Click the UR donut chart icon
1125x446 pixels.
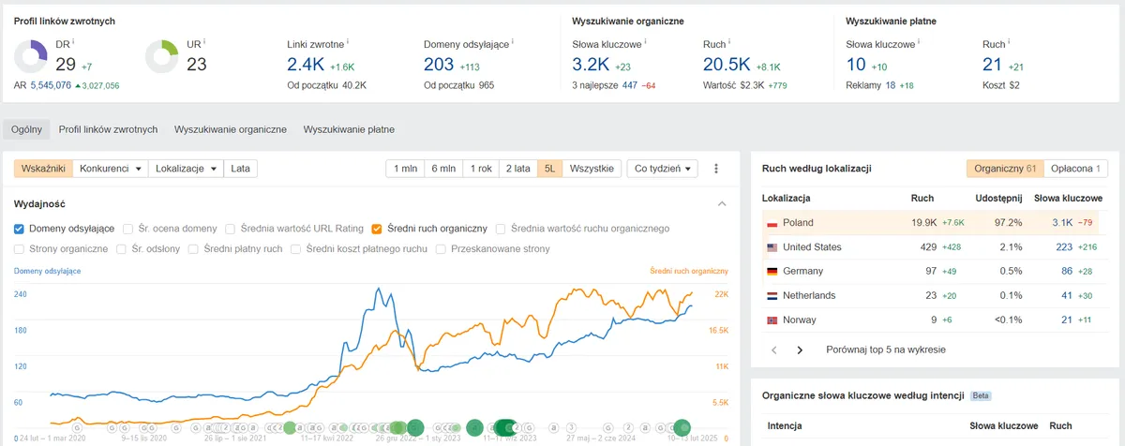click(x=162, y=56)
